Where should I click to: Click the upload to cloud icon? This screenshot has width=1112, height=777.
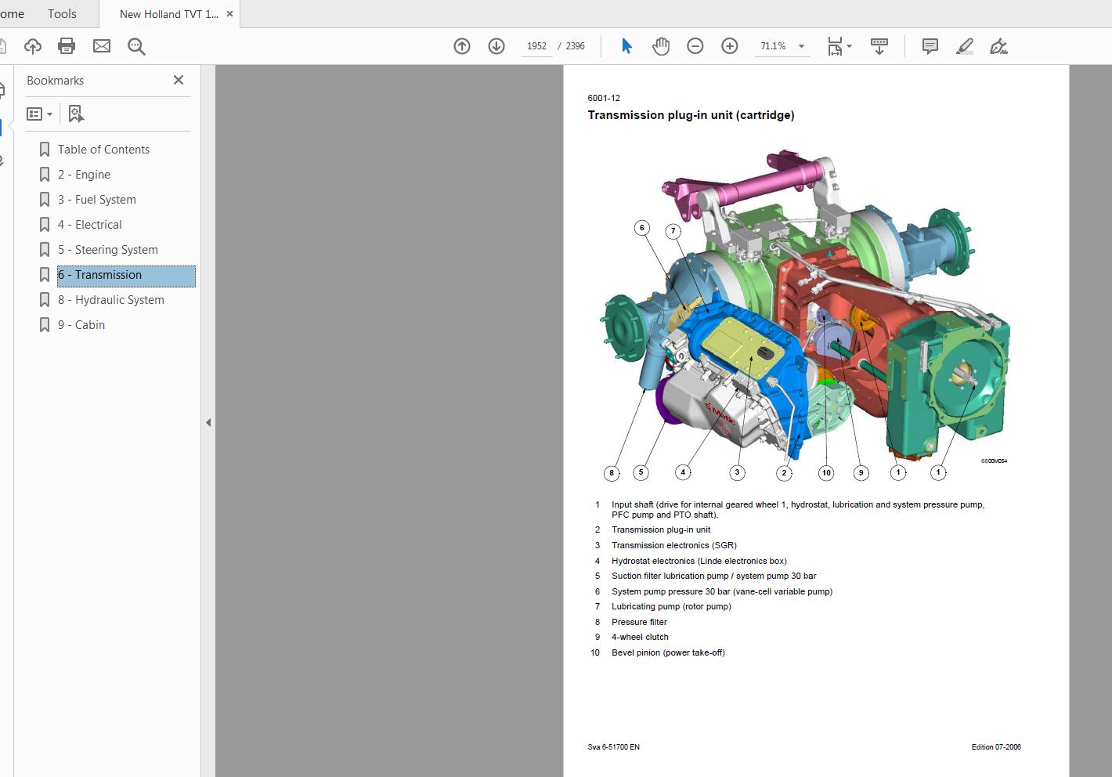click(33, 46)
